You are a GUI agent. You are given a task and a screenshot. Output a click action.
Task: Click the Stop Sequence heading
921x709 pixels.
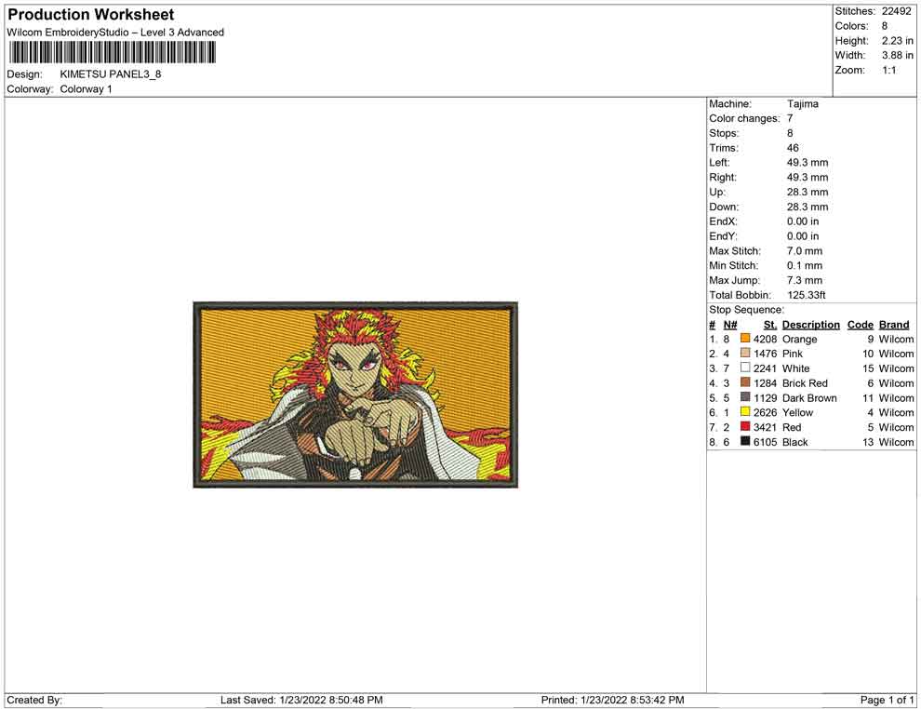pyautogui.click(x=746, y=310)
